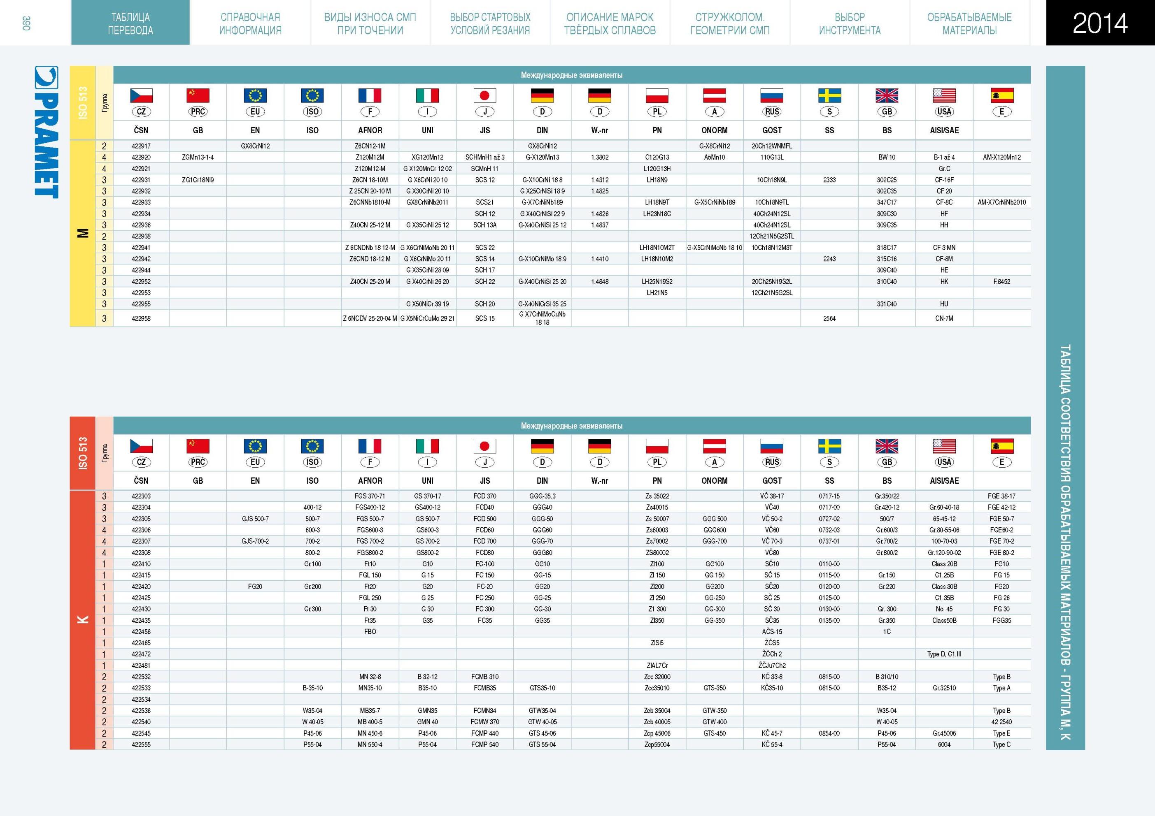Click AFNOR cell FBO
Image resolution: width=1155 pixels, height=816 pixels.
point(370,631)
